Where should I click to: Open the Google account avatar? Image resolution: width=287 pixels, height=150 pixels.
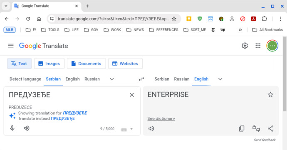(x=272, y=46)
